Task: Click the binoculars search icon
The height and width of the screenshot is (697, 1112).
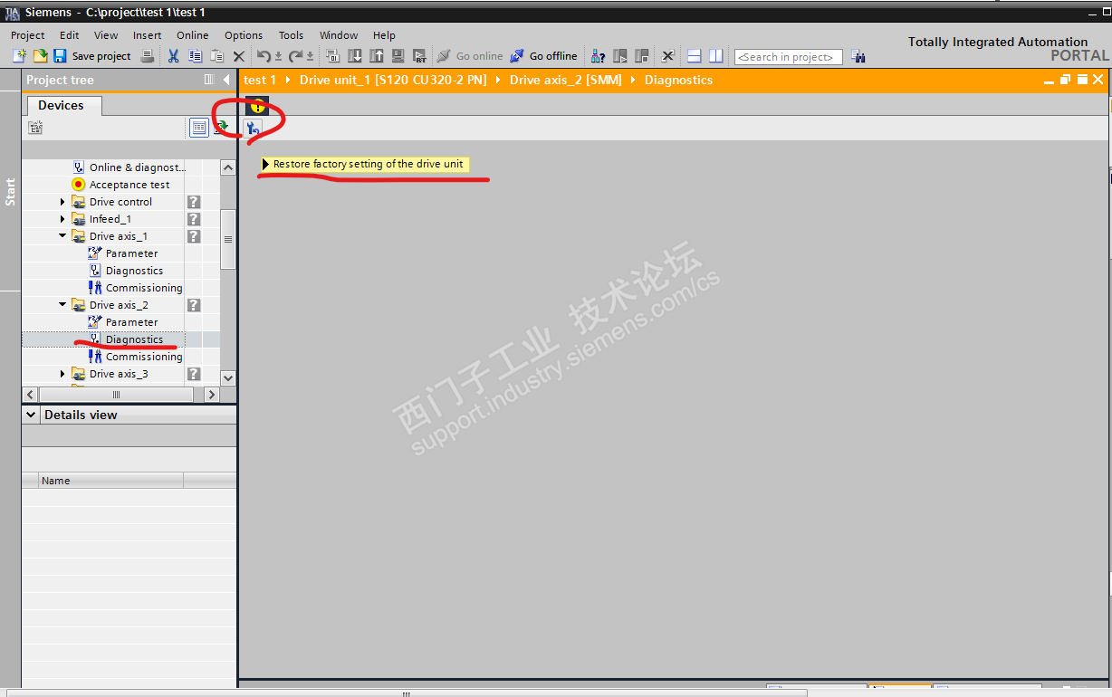Action: point(858,56)
